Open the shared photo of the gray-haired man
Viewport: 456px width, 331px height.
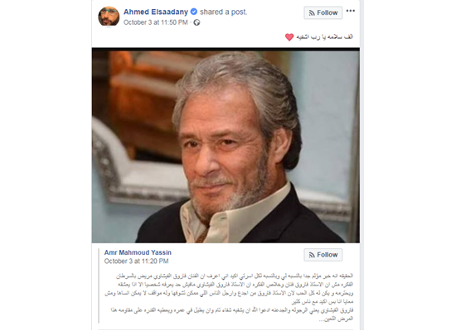point(226,145)
